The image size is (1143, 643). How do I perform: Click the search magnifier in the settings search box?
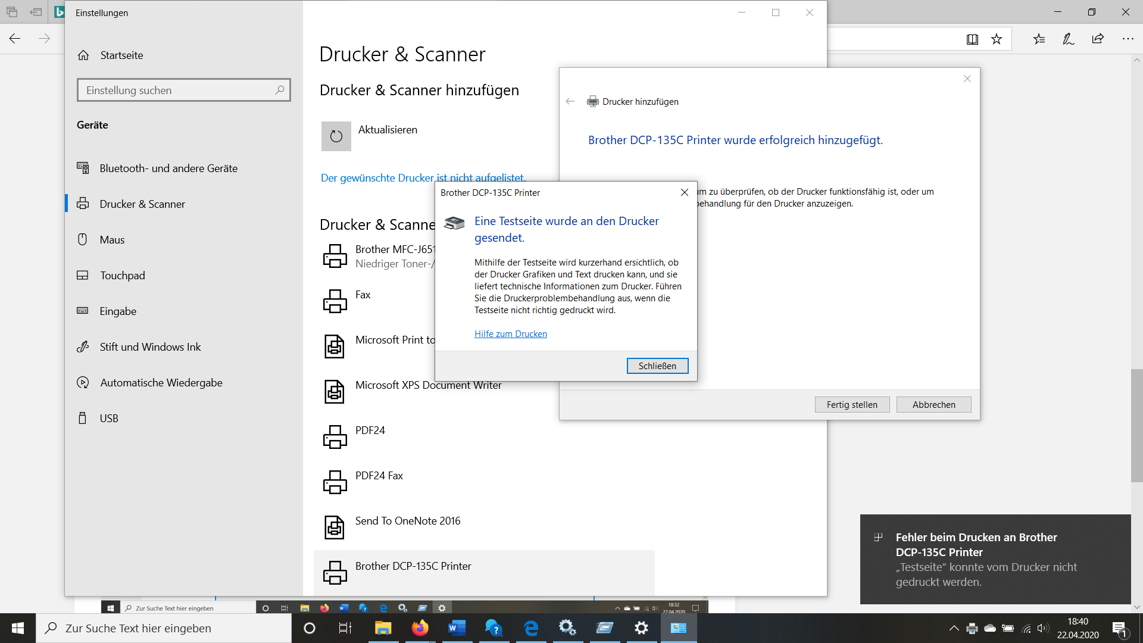tap(280, 90)
